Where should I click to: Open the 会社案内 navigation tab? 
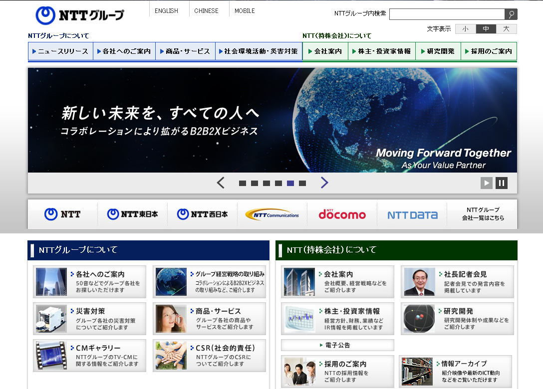click(325, 51)
